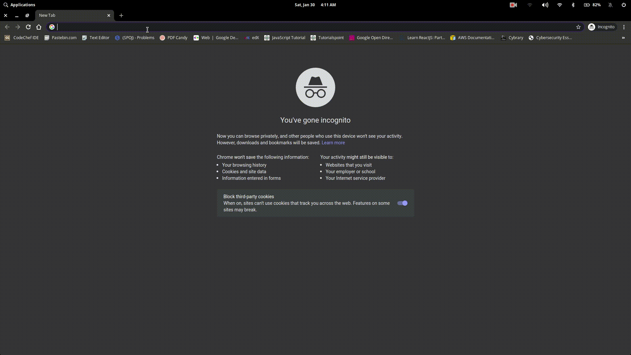Screen dimensions: 631x355
Task: Toggle Block third-party cookies switch
Action: tap(402, 203)
